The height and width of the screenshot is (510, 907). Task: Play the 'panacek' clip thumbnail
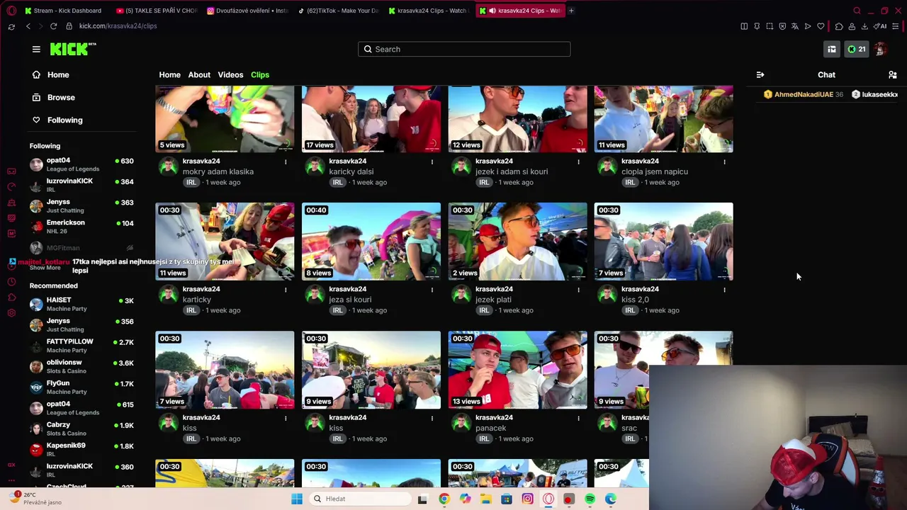[x=517, y=370]
